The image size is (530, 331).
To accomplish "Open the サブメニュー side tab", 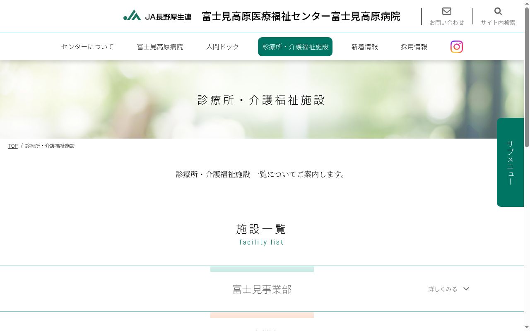I will coord(510,162).
